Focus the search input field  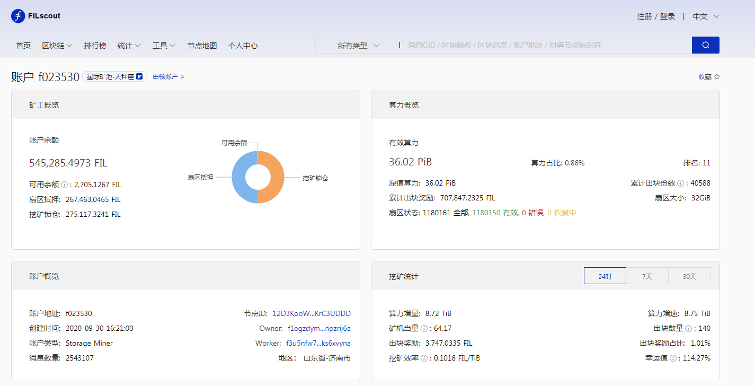coord(546,46)
